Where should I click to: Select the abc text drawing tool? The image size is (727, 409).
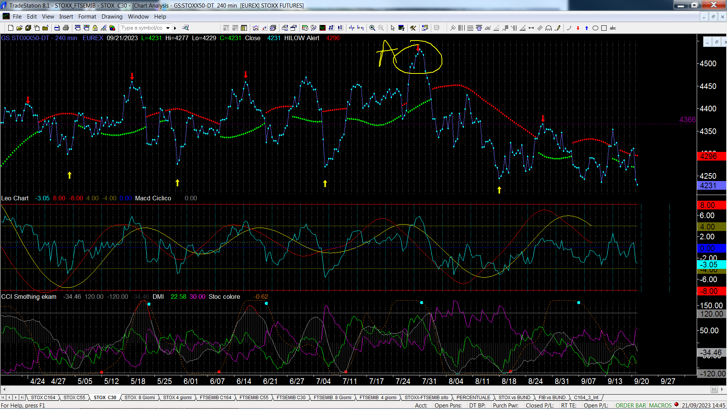tap(613, 28)
